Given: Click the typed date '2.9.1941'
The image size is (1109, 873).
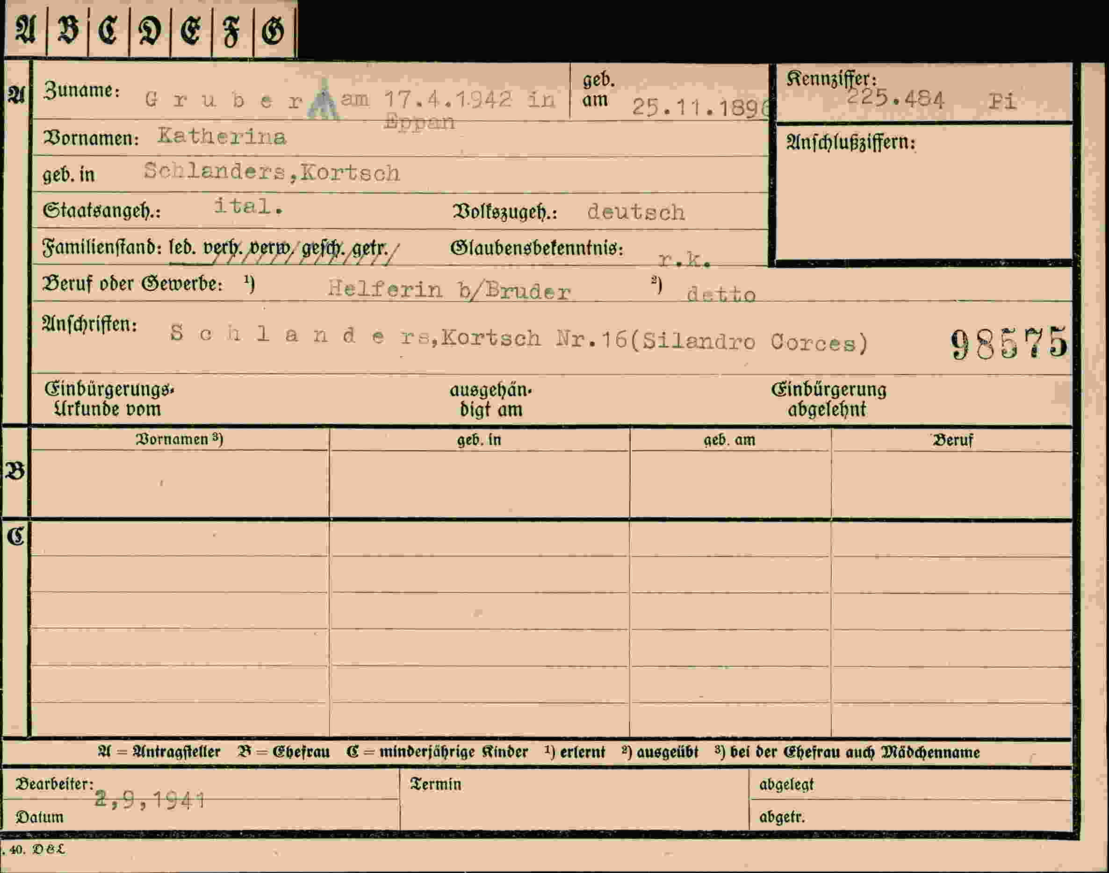Looking at the screenshot, I should coord(151,800).
